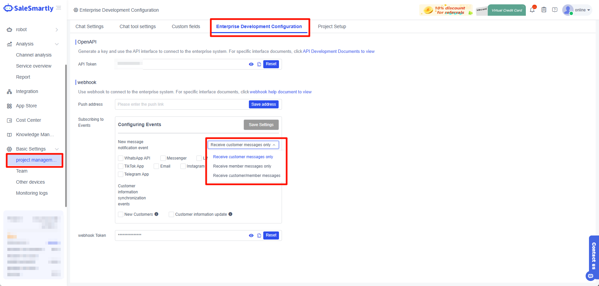Viewport: 599px width, 286px height.
Task: Switch to the Chat Settings tab
Action: (x=90, y=26)
